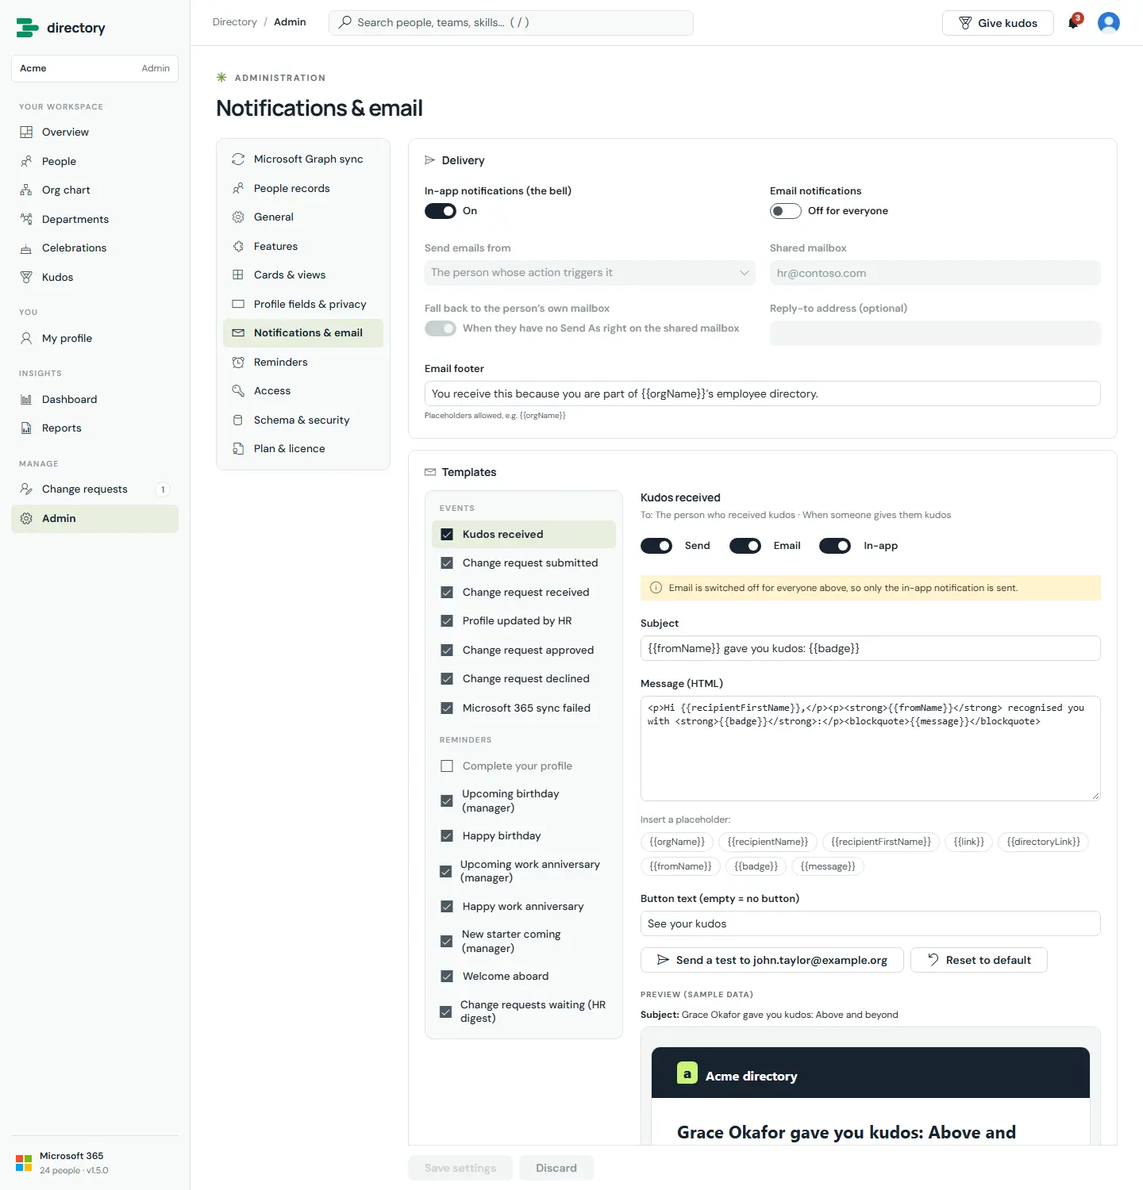Image resolution: width=1143 pixels, height=1190 pixels.
Task: Open the user avatar menu
Action: tap(1108, 22)
